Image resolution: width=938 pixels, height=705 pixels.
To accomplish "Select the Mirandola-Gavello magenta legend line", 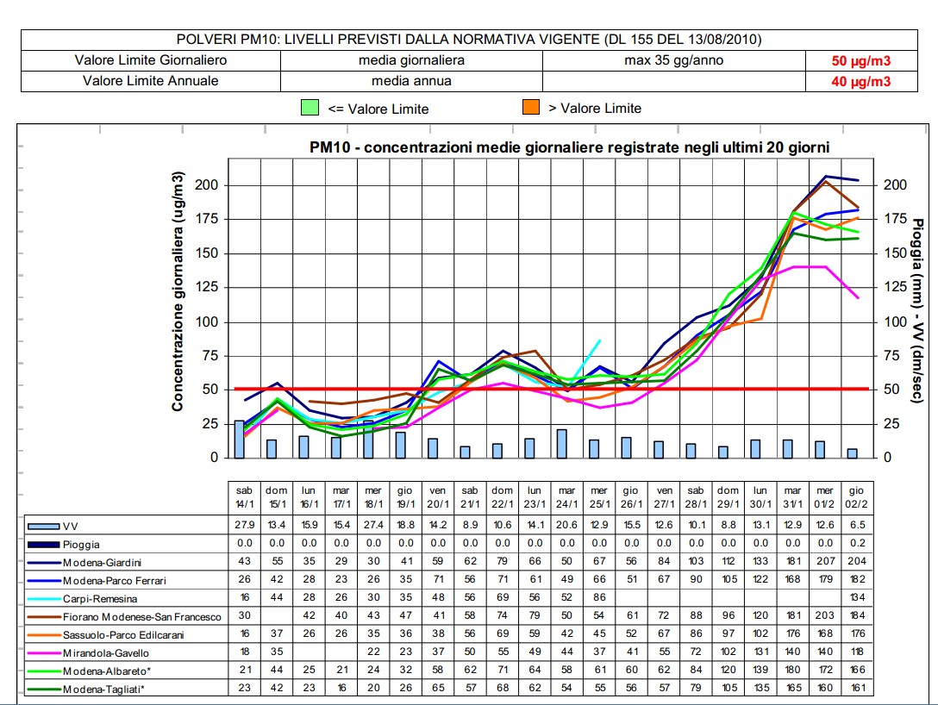I will pos(44,652).
